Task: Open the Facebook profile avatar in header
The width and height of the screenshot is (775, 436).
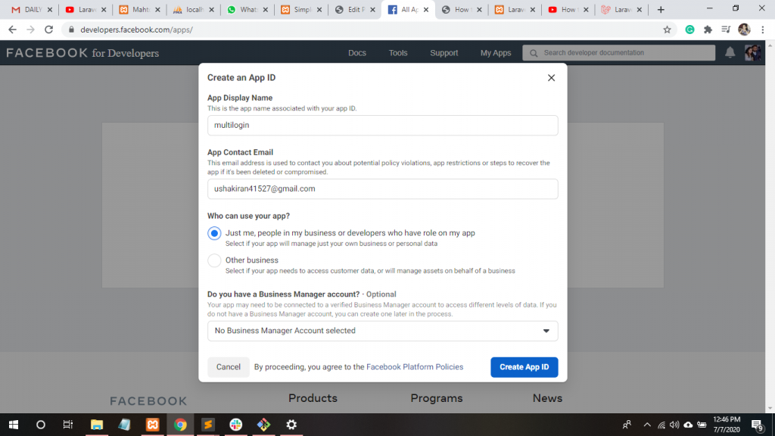Action: click(x=753, y=52)
